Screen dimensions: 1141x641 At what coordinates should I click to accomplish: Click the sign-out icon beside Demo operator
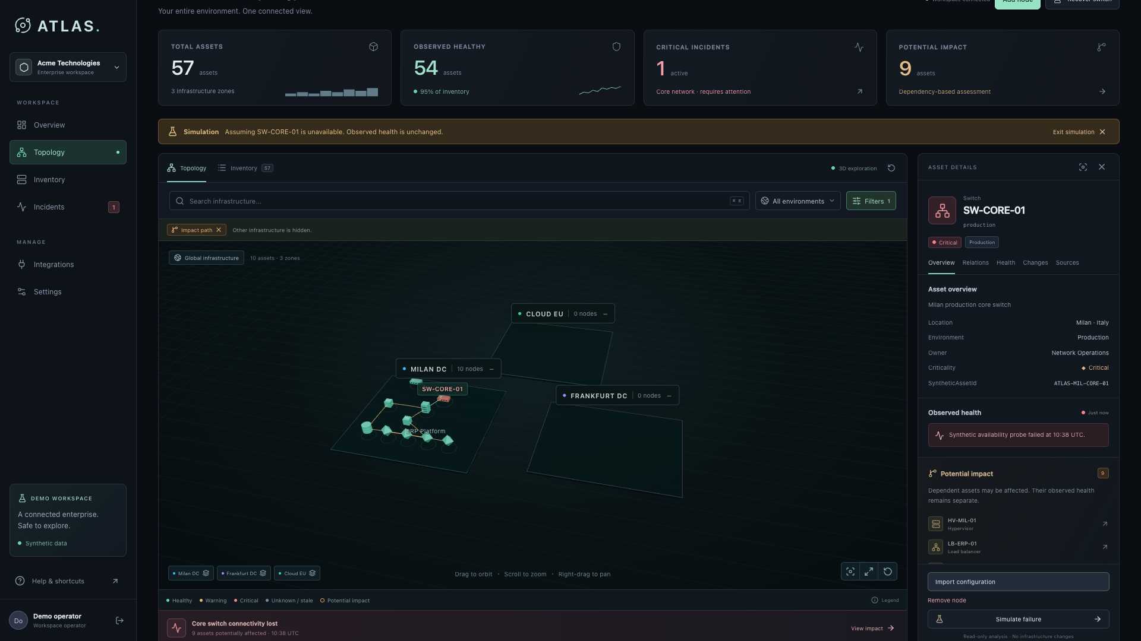(x=119, y=621)
